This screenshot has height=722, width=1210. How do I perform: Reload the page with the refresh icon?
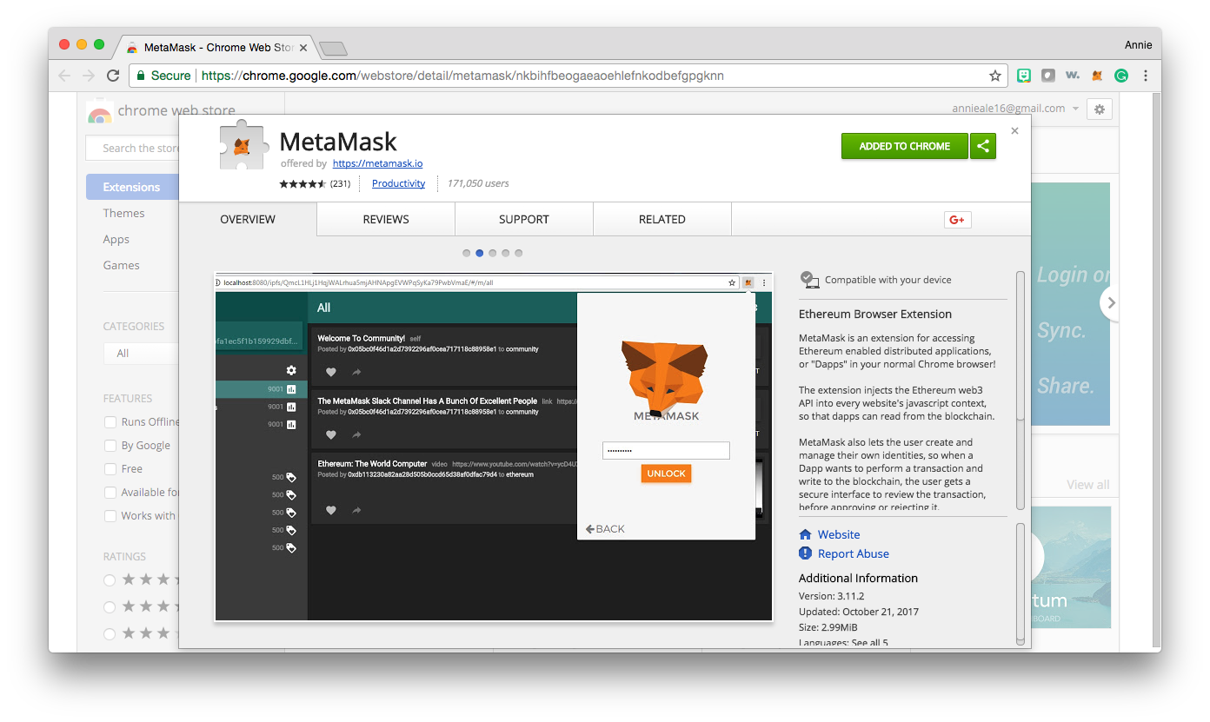pos(113,76)
